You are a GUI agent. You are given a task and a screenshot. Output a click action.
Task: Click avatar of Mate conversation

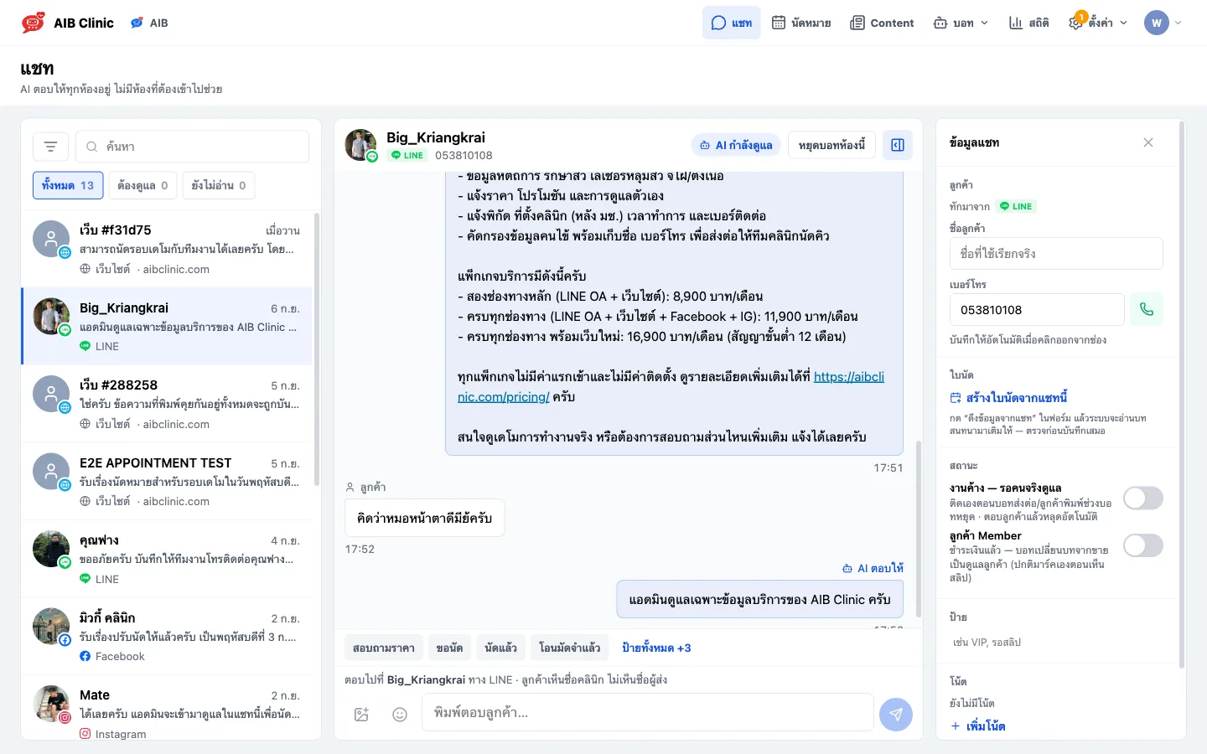(x=51, y=704)
